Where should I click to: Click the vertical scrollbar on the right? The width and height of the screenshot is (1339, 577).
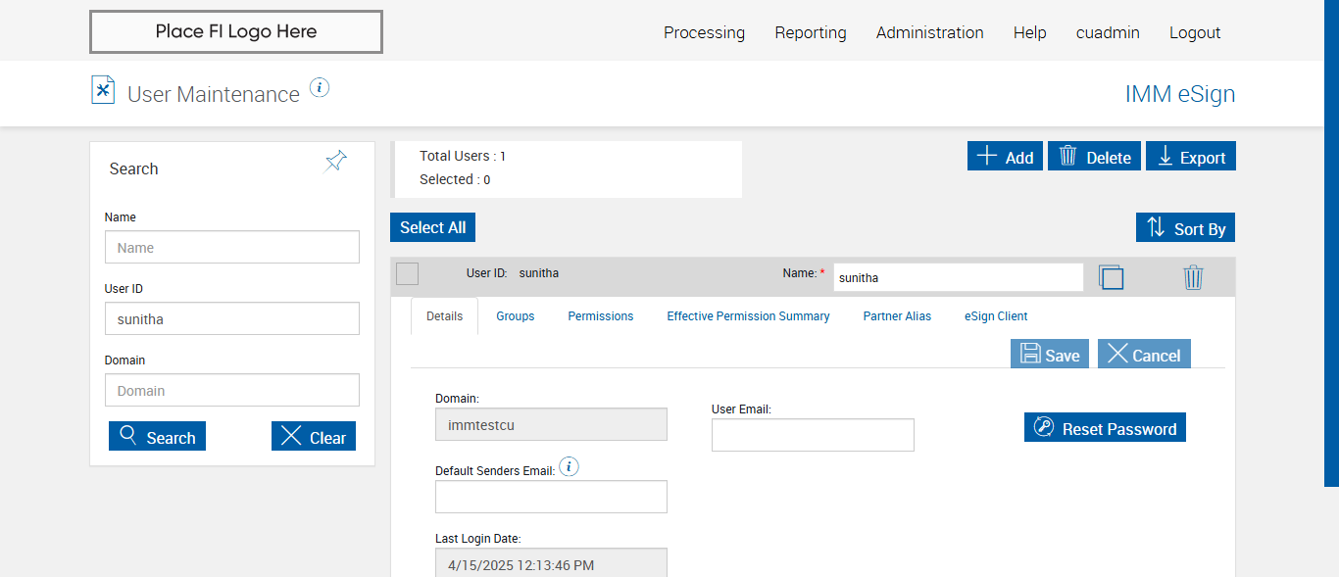(1331, 245)
